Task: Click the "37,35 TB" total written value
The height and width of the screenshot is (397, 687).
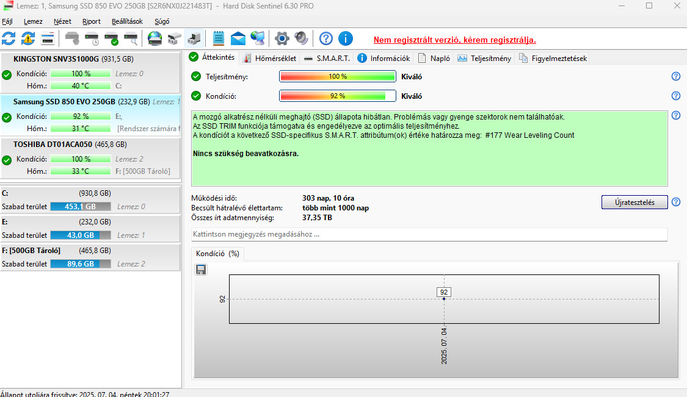Action: [317, 218]
